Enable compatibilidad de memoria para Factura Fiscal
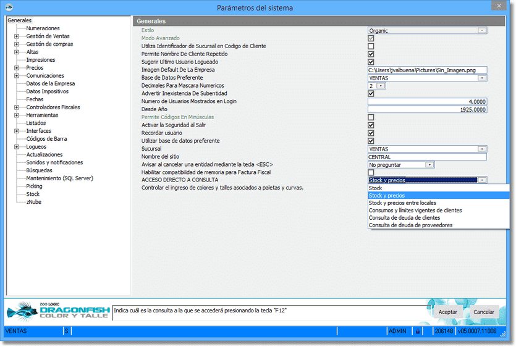 [x=371, y=172]
